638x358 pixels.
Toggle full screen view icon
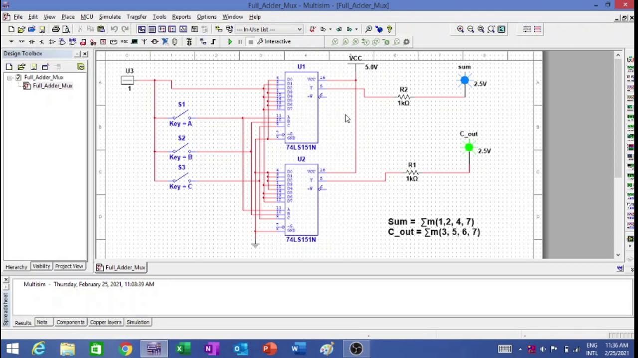pyautogui.click(x=501, y=29)
